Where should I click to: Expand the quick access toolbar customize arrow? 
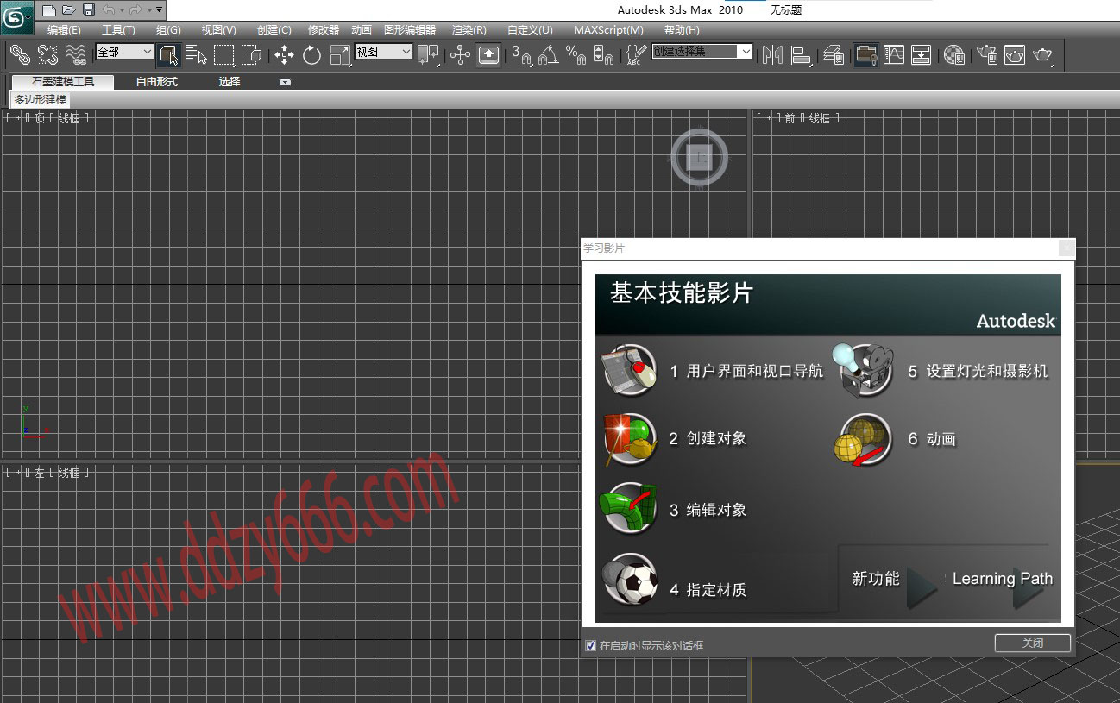(159, 10)
